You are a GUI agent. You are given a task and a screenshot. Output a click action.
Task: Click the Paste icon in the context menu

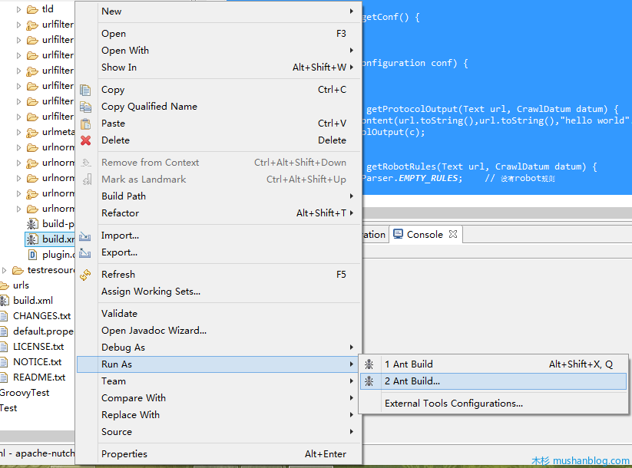(x=87, y=124)
